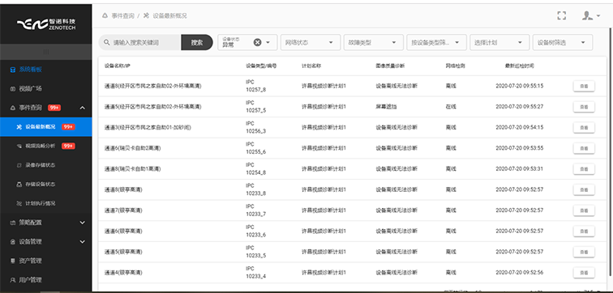Click the 录像存储状态 sidebar icon

[x=19, y=165]
